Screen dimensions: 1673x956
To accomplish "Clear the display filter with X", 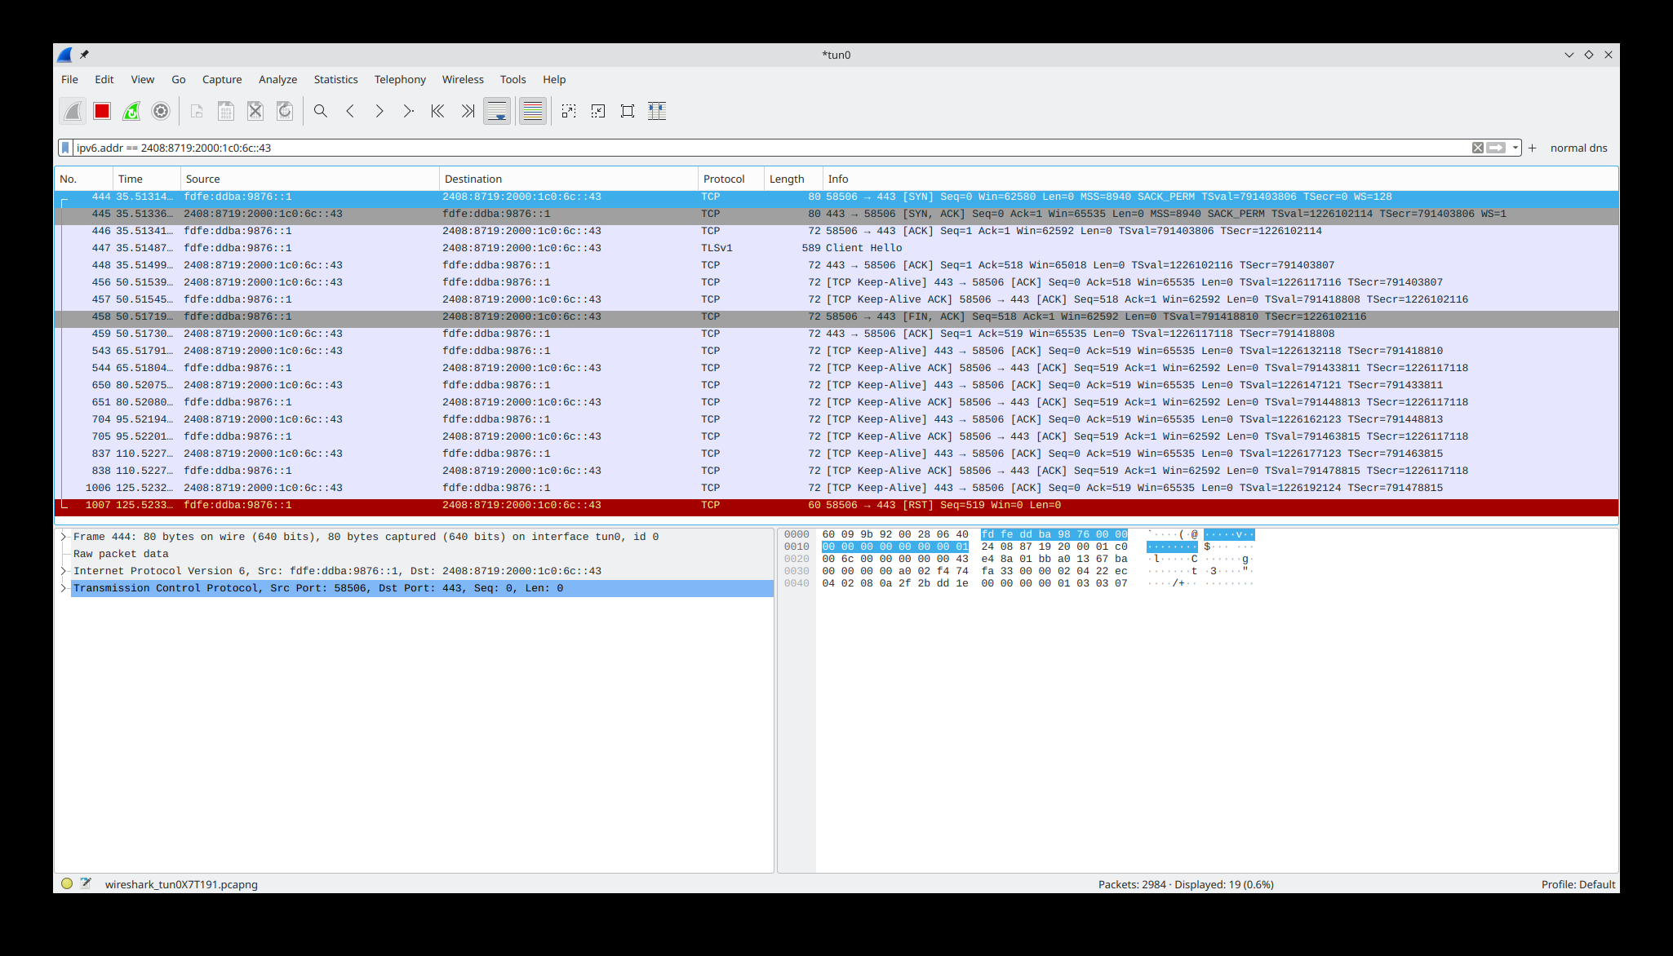I will tap(1477, 148).
